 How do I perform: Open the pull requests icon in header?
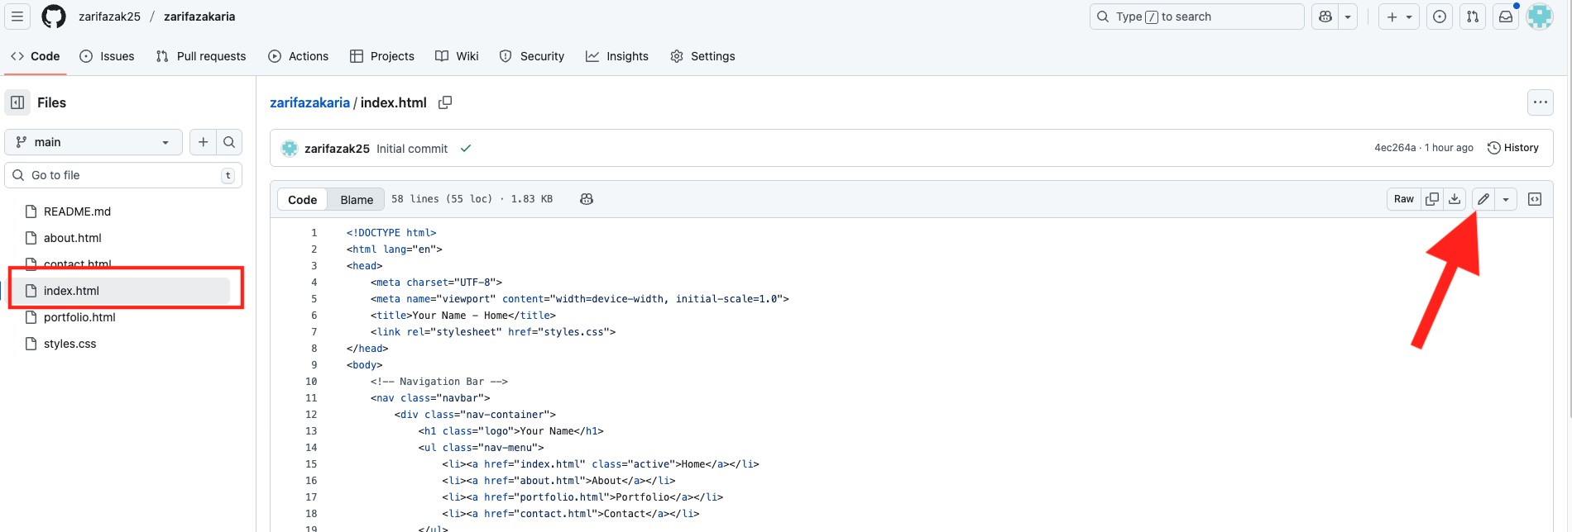pos(1473,17)
